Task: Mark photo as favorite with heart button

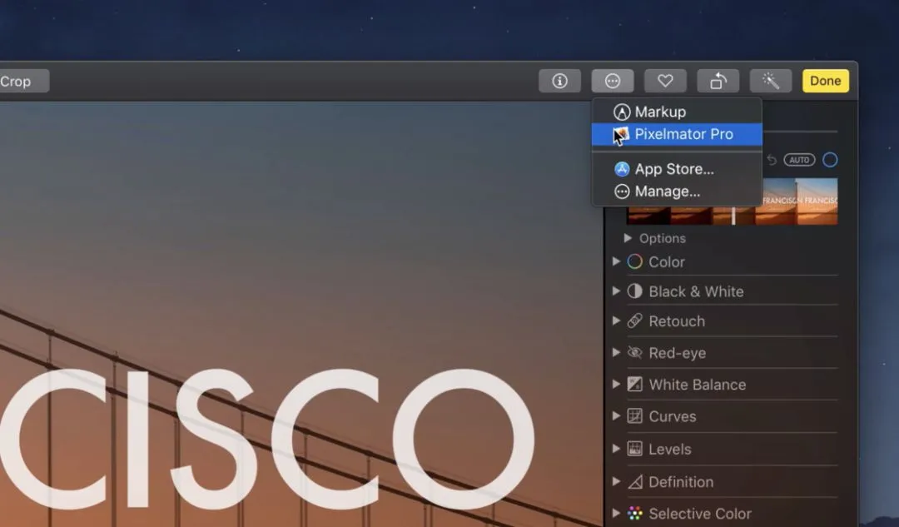Action: [x=665, y=81]
